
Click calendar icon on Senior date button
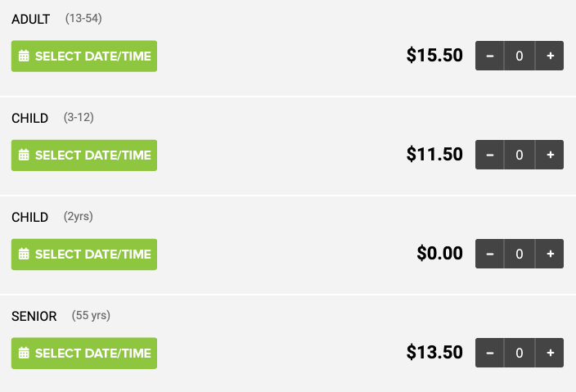[24, 353]
